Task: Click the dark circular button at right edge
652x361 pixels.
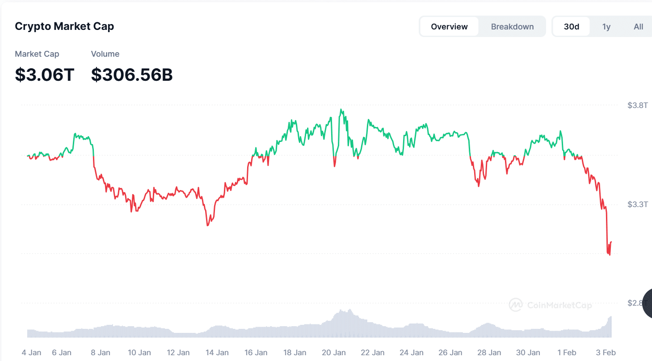Action: [648, 303]
